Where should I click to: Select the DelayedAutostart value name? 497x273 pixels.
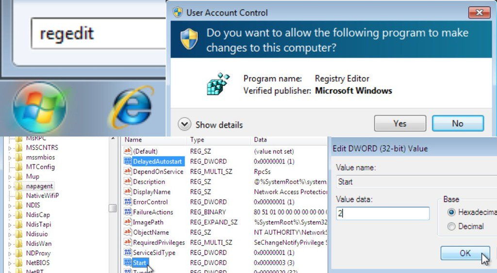pos(158,161)
